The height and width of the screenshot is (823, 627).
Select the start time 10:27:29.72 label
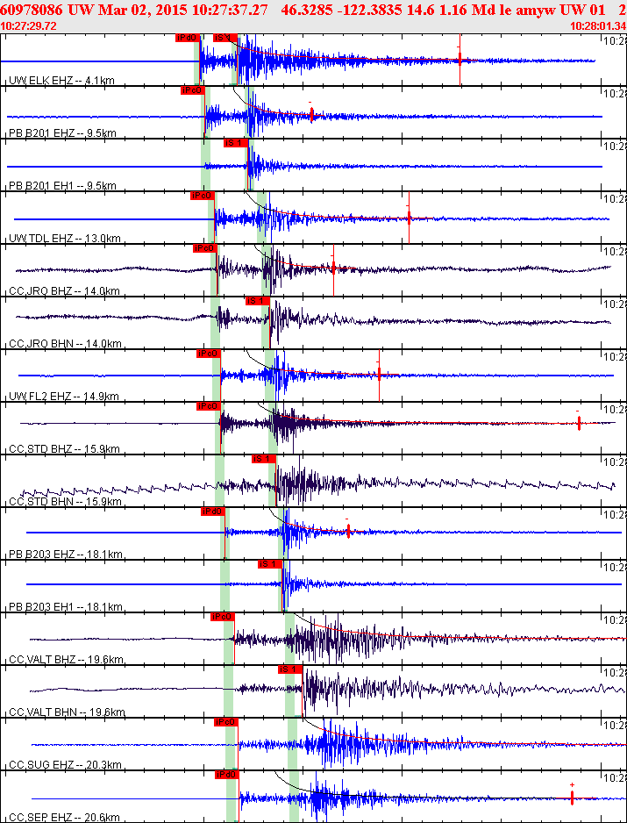pos(29,26)
